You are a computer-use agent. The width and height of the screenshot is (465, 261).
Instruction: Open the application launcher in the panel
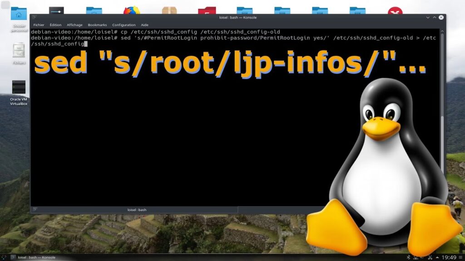tap(5, 257)
